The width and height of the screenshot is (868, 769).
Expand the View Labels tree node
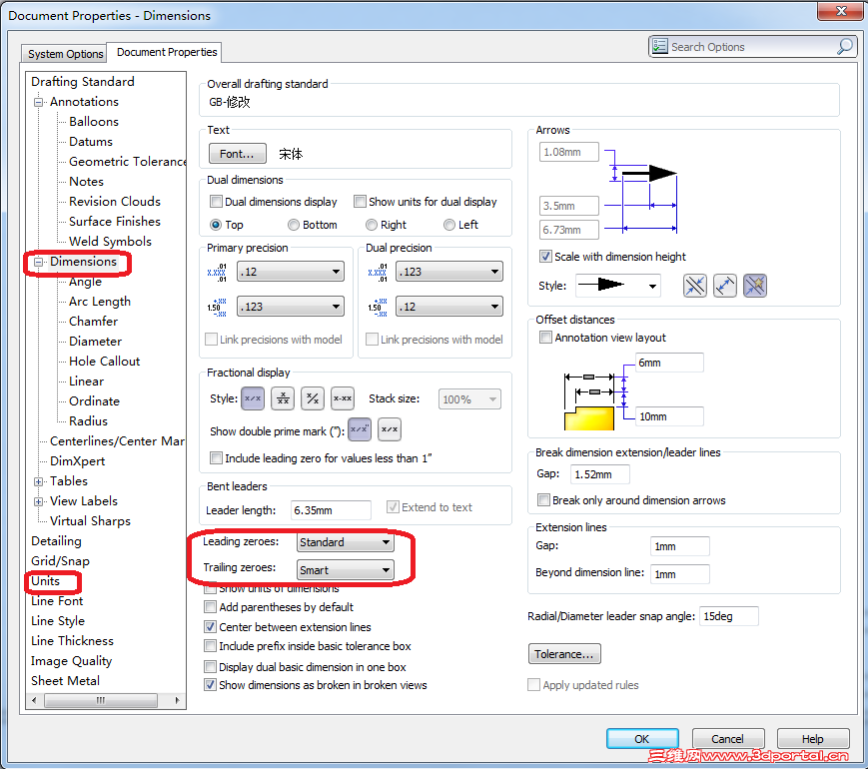(39, 501)
